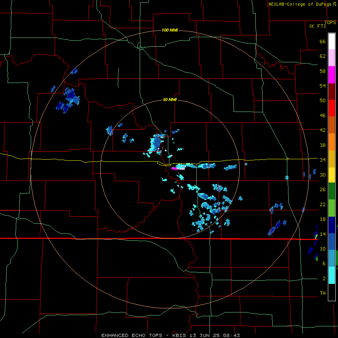Pick the dark green legend swatch

point(332,191)
